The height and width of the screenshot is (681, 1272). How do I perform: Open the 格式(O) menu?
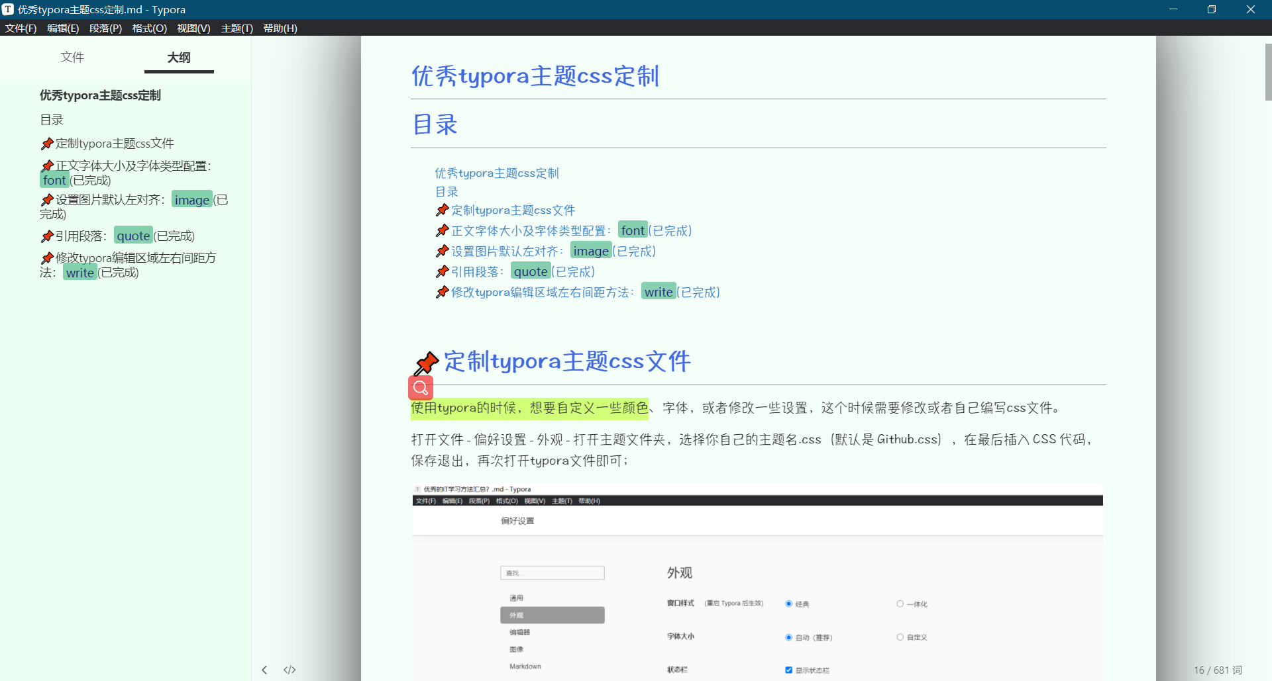pos(149,28)
